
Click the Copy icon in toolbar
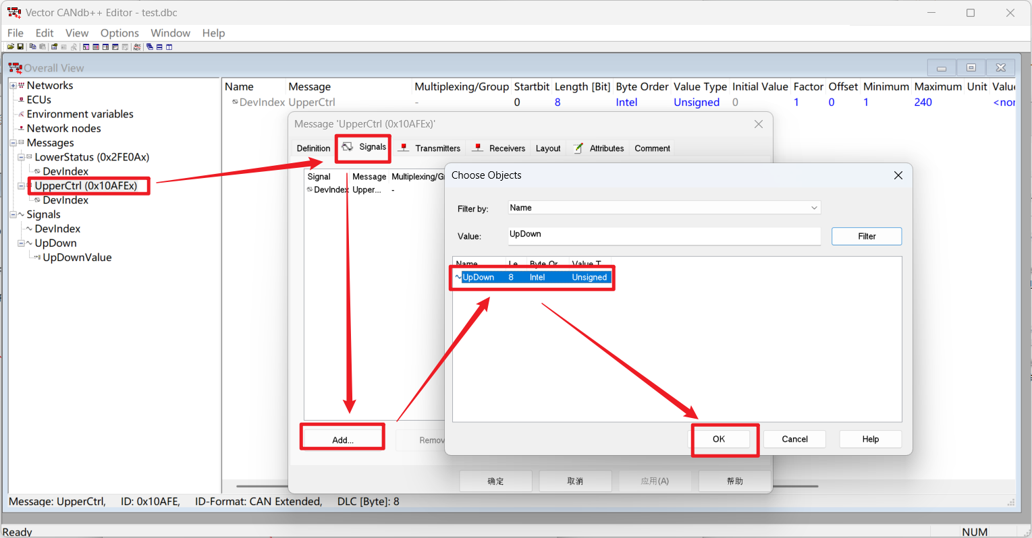tap(32, 47)
